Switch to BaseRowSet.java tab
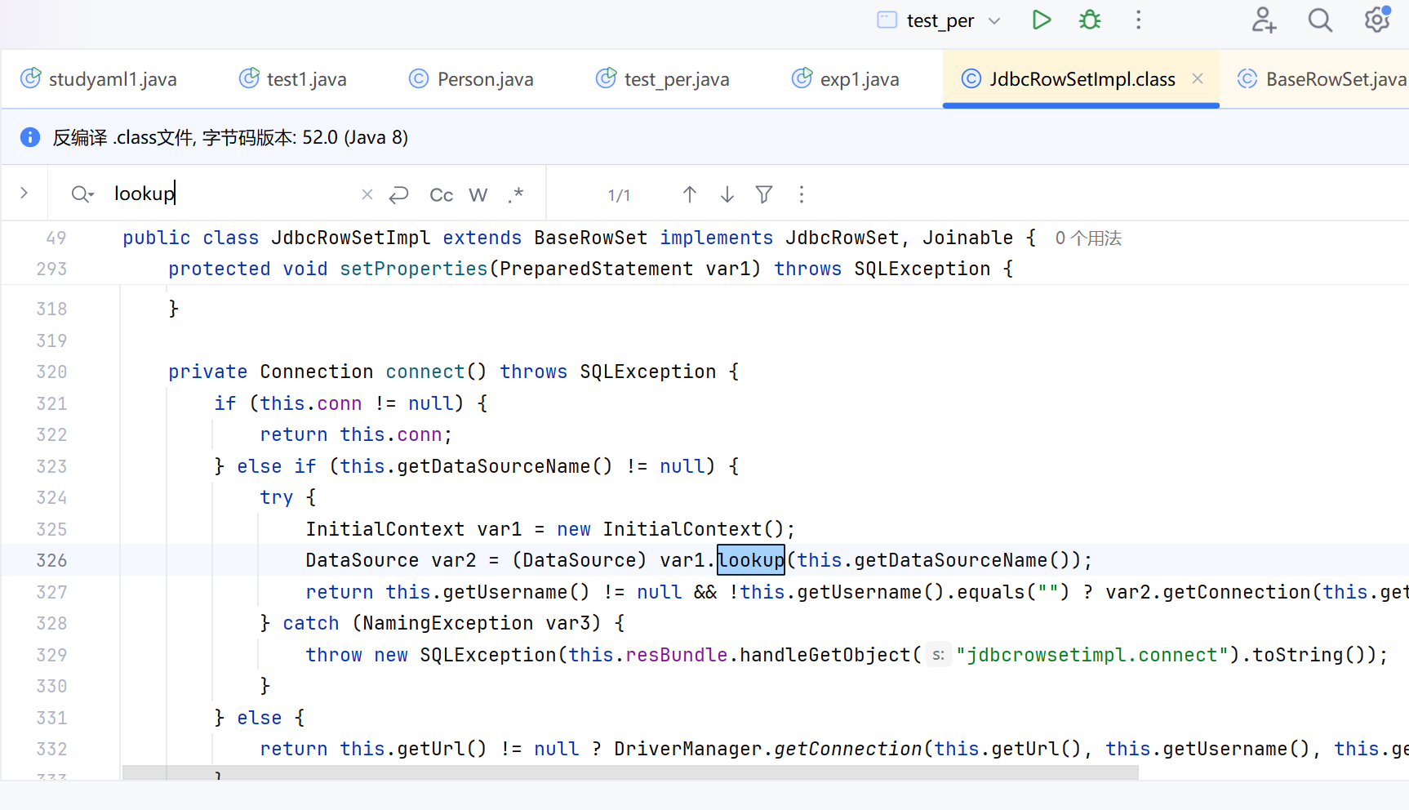 click(1322, 79)
